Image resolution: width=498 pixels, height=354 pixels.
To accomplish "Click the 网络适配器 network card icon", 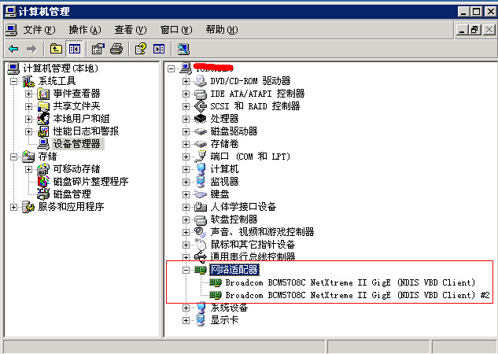I will 200,270.
